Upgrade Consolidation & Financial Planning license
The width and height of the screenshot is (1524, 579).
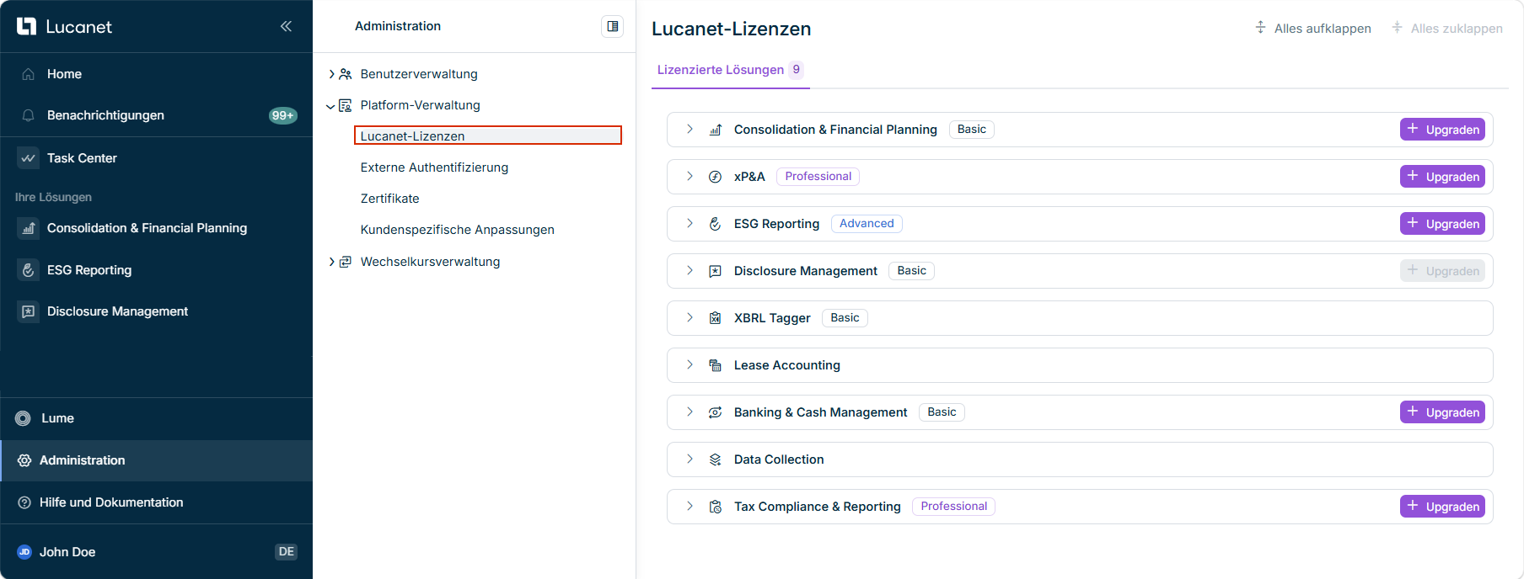pos(1443,129)
